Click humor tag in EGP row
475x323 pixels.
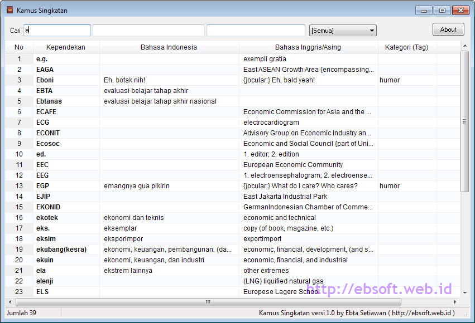click(x=390, y=186)
